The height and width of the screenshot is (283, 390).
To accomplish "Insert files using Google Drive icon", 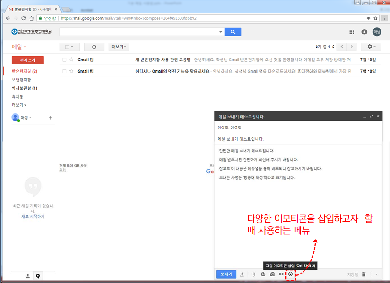I will tap(263, 274).
